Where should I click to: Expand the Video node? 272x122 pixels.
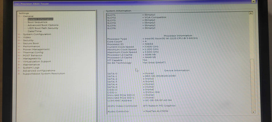click(19, 37)
